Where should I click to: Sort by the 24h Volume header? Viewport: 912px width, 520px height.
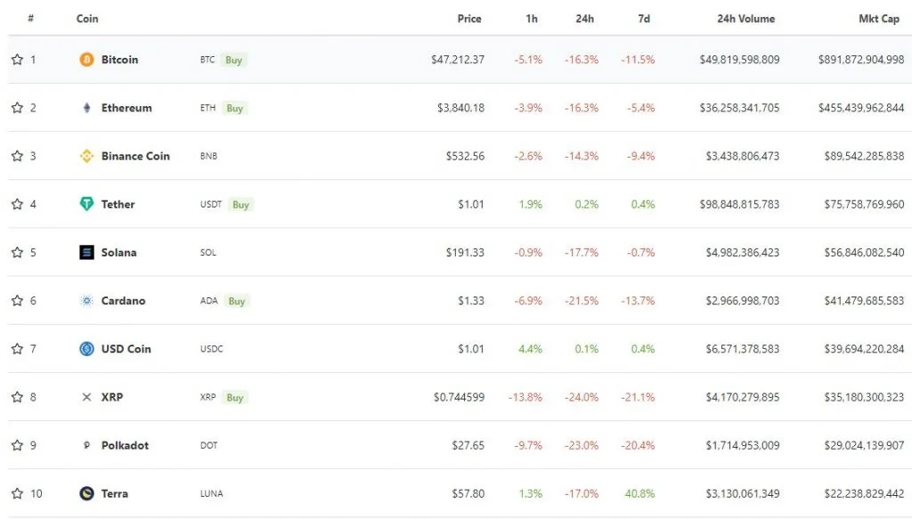click(745, 19)
